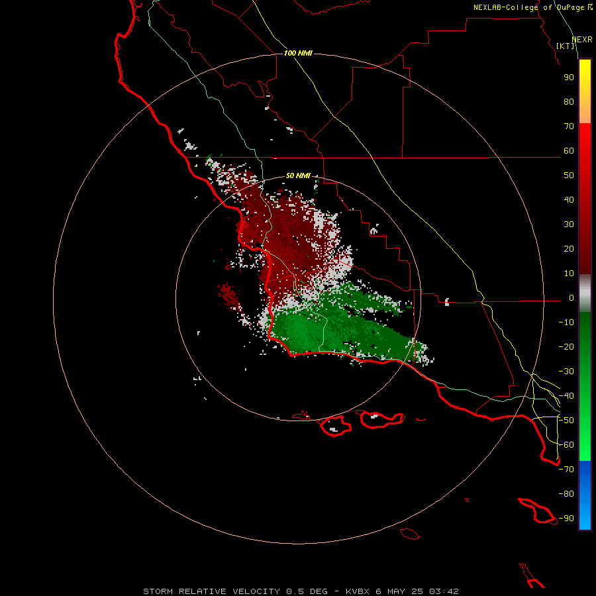596x596 pixels.
Task: Click the 30 knot value on the color scale
Action: click(x=569, y=224)
